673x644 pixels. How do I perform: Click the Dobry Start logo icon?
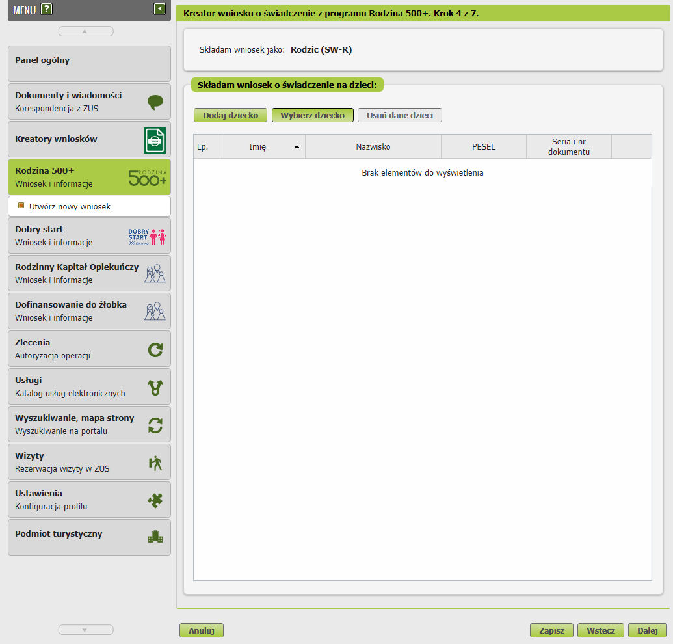coord(147,236)
